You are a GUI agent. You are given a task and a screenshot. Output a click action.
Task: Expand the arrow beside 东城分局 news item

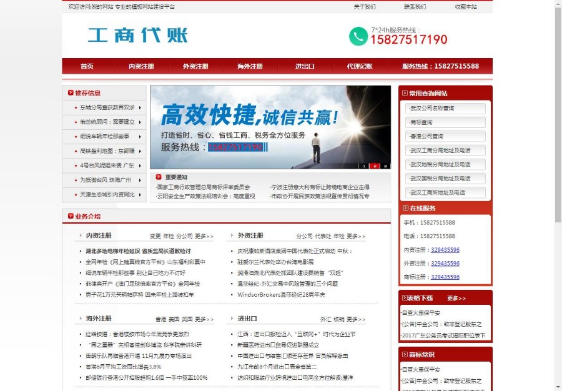139,107
